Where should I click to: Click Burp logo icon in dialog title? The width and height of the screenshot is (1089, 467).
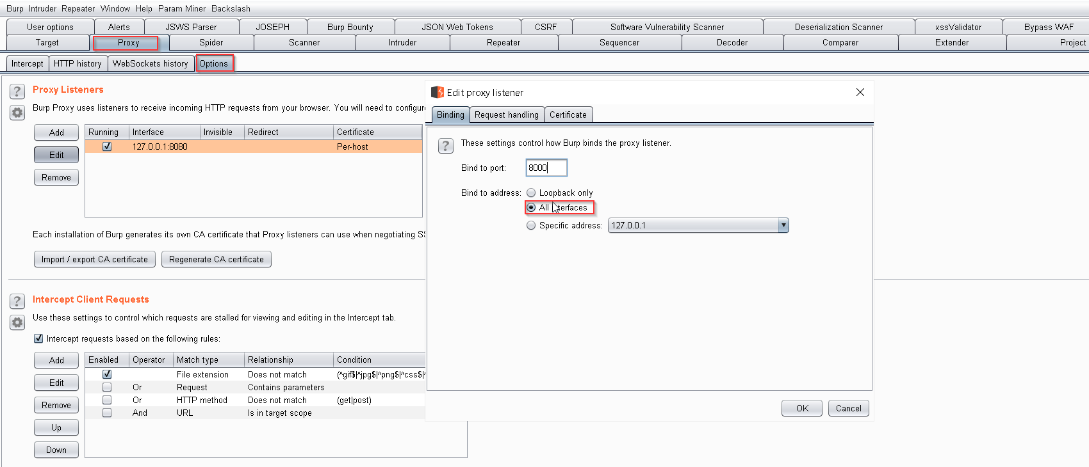coord(438,92)
